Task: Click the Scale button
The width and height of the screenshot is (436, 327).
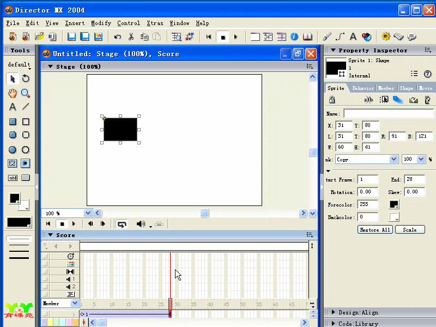Action: coord(410,229)
